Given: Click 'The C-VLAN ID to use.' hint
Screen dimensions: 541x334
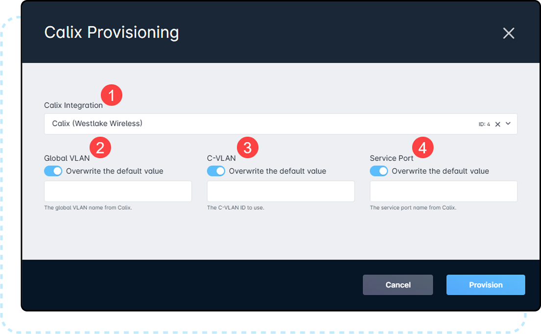Looking at the screenshot, I should (x=236, y=208).
